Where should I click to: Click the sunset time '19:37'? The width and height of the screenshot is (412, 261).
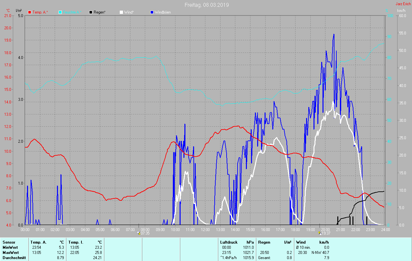[326, 233]
